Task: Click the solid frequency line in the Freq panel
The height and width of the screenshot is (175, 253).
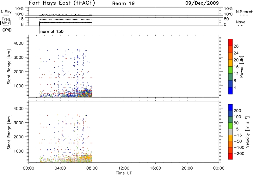Action: pyautogui.click(x=66, y=22)
